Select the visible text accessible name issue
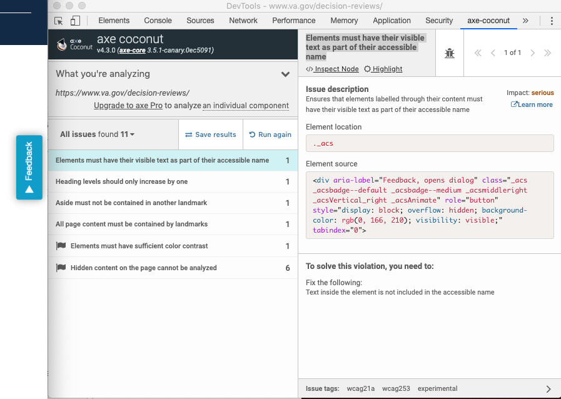The width and height of the screenshot is (561, 399). point(173,160)
